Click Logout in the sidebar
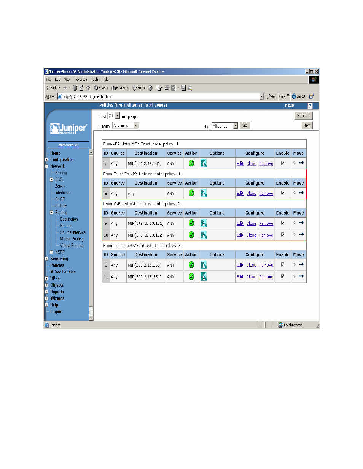The image size is (363, 469). [x=56, y=312]
